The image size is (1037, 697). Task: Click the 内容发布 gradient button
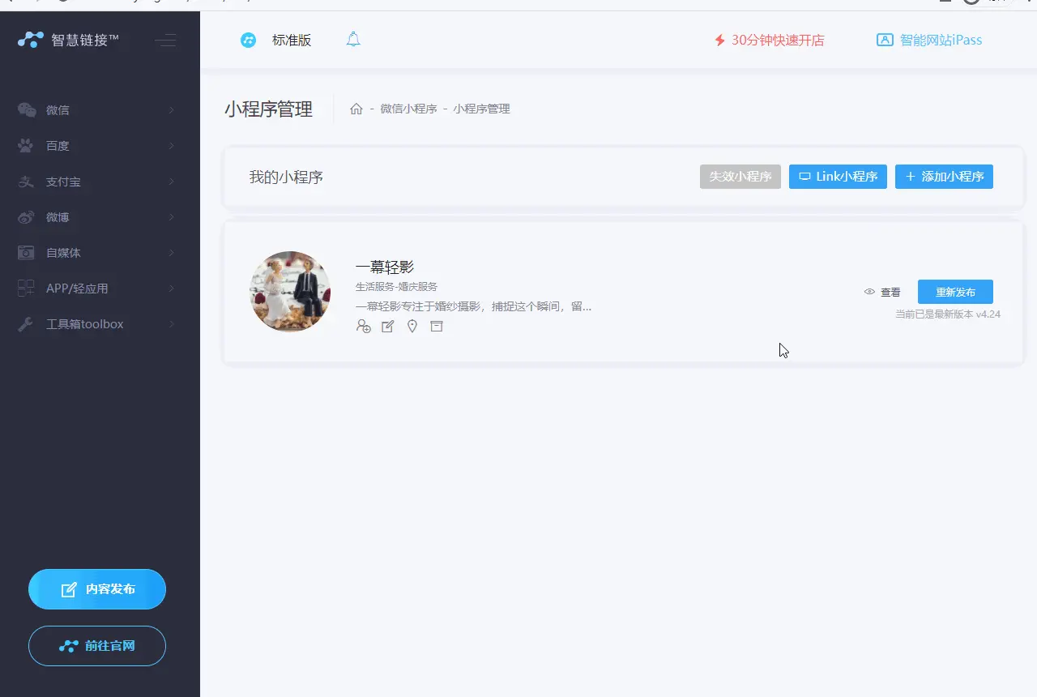coord(97,589)
